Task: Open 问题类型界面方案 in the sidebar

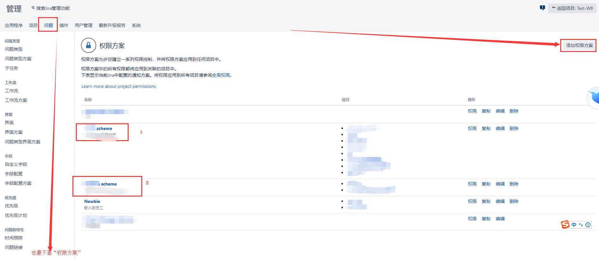Action: pyautogui.click(x=23, y=142)
